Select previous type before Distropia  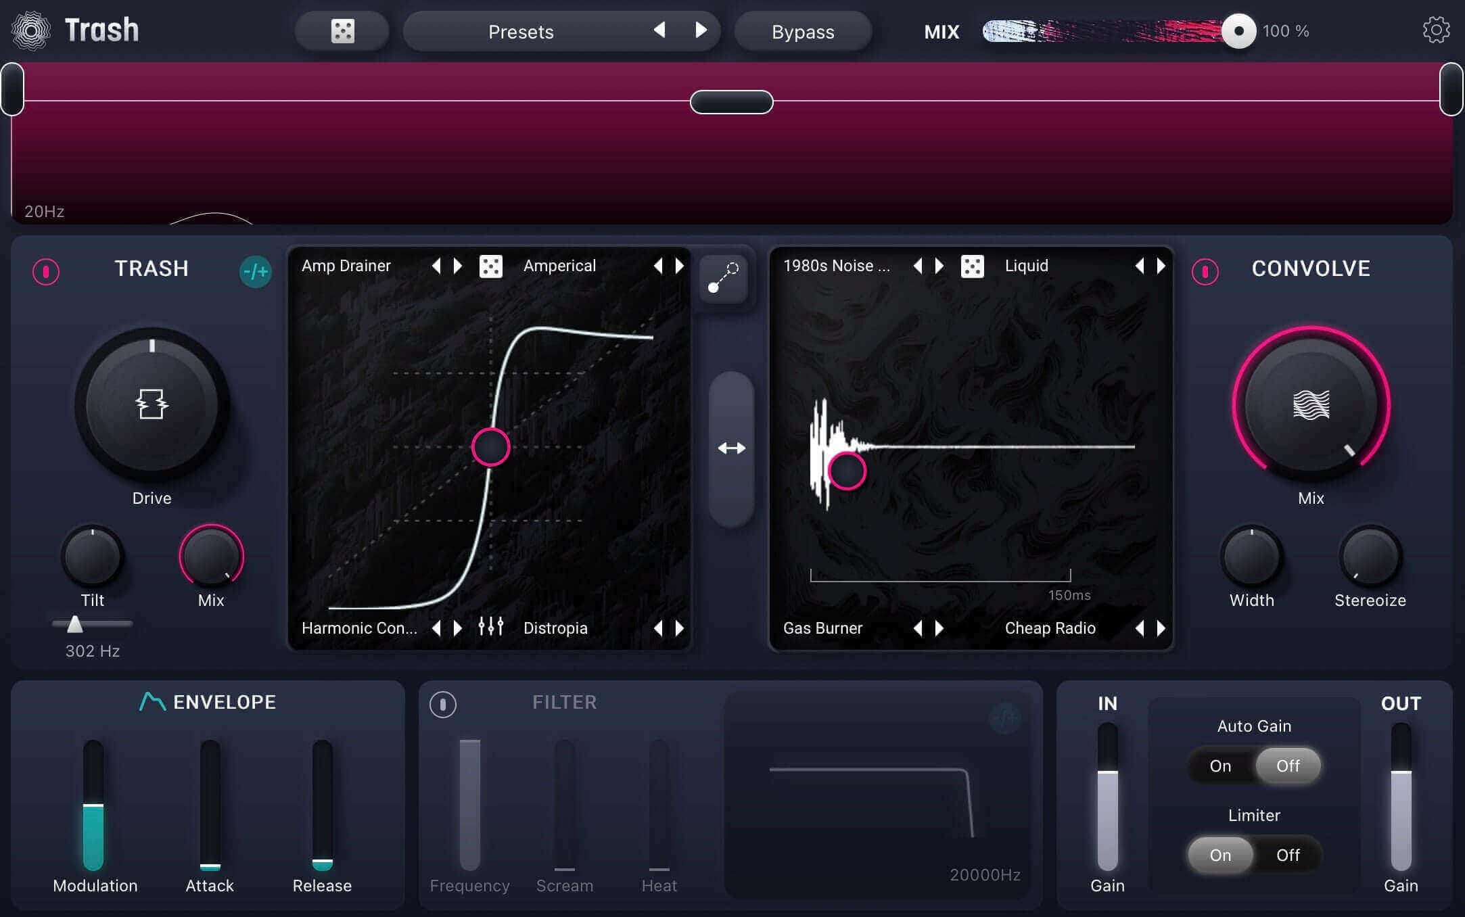658,628
